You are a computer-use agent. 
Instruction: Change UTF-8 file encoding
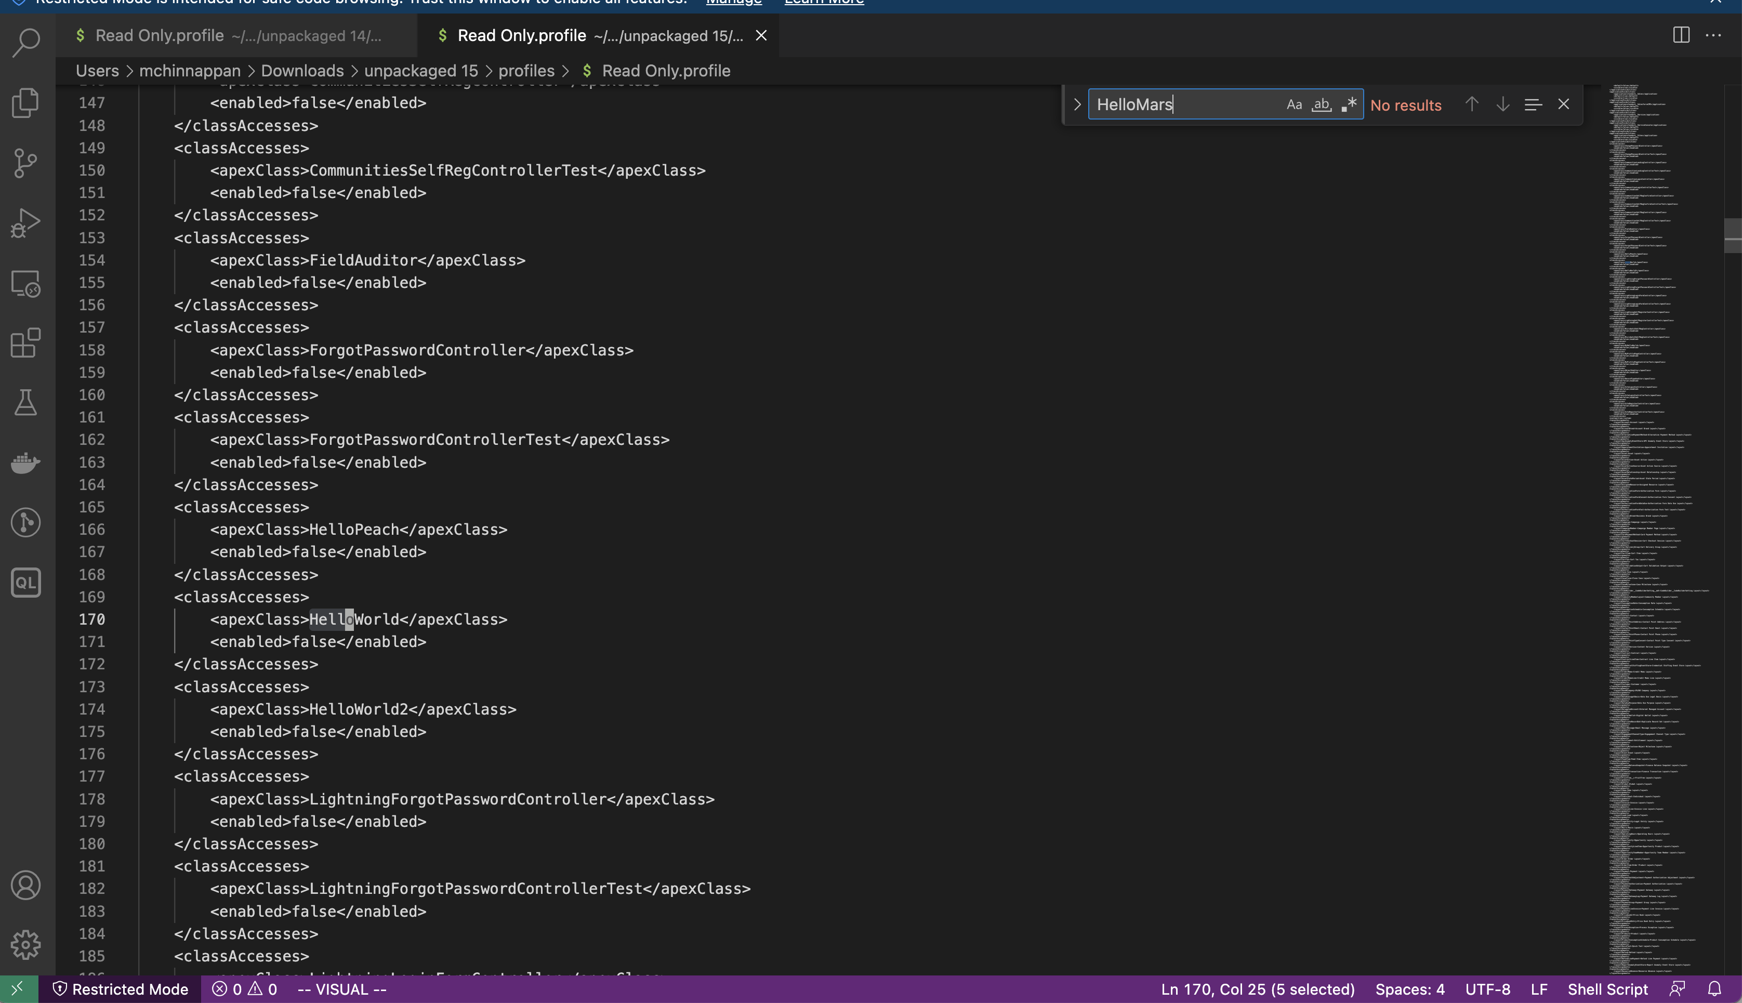[x=1488, y=989]
